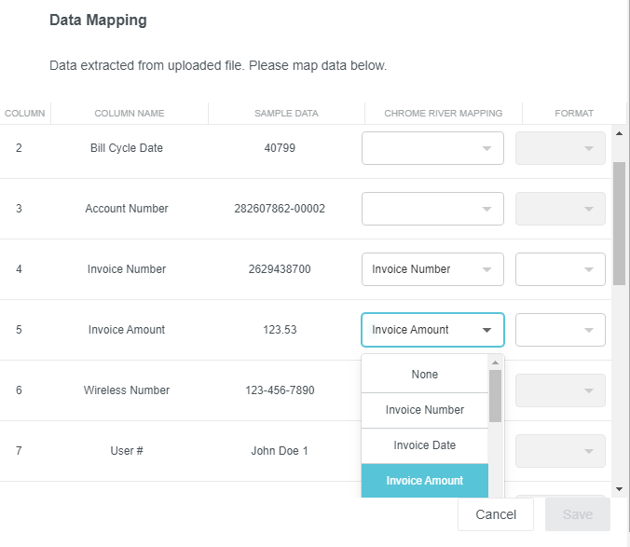Click the Cancel button
Viewport: 630px width, 547px height.
495,514
